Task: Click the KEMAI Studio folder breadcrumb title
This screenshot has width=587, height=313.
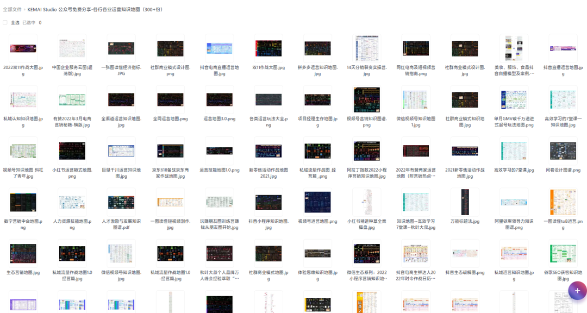Action: [x=95, y=9]
